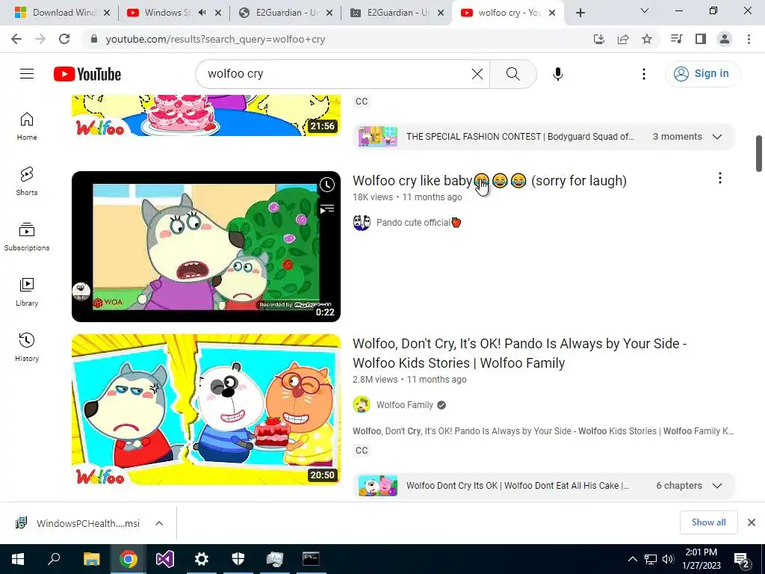Open the Chrome profile avatar
Image resolution: width=765 pixels, height=574 pixels.
click(x=725, y=39)
